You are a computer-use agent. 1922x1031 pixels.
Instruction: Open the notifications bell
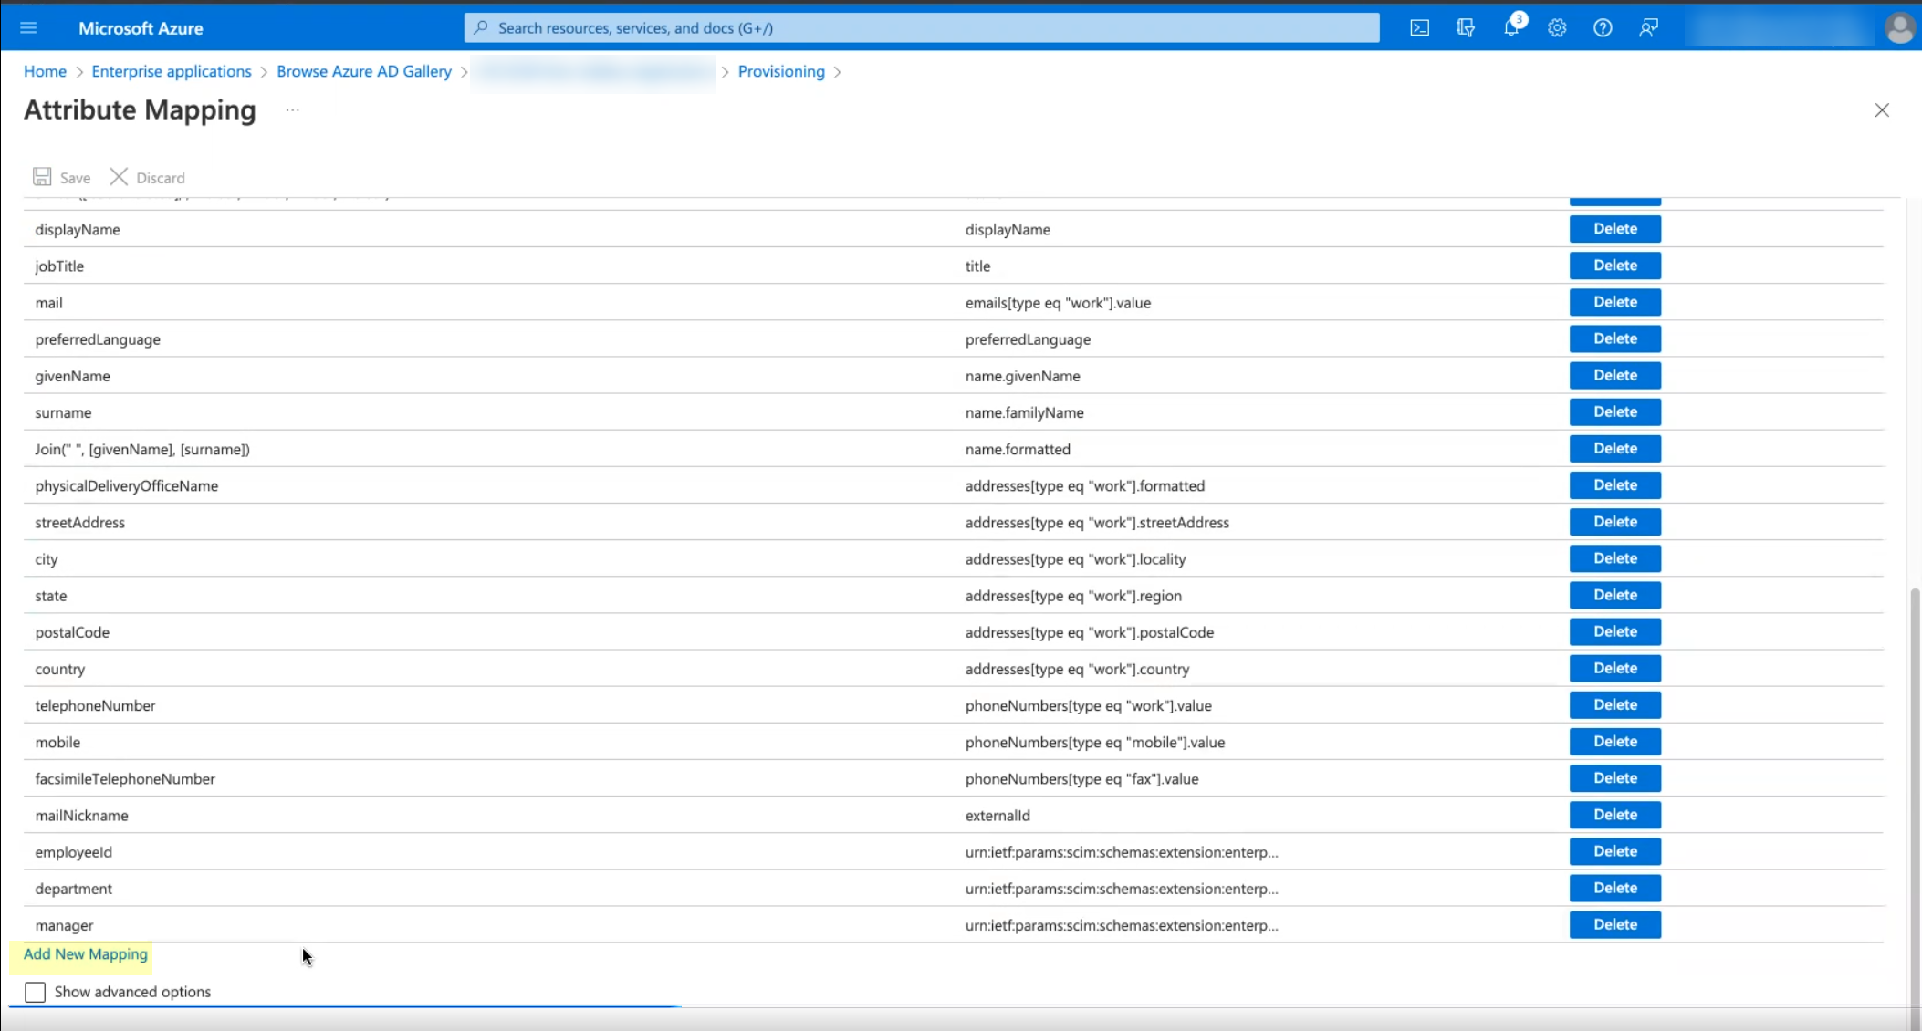(1511, 28)
